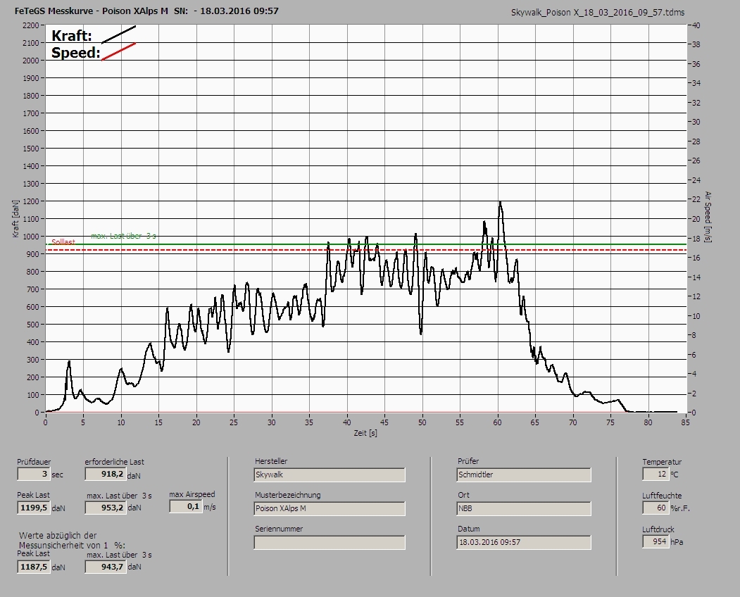740x597 pixels.
Task: Click the Air Speed [m/s] axis label
Action: click(708, 217)
